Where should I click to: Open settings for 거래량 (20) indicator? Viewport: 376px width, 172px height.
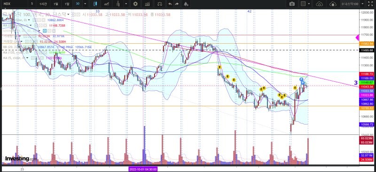pos(31,42)
